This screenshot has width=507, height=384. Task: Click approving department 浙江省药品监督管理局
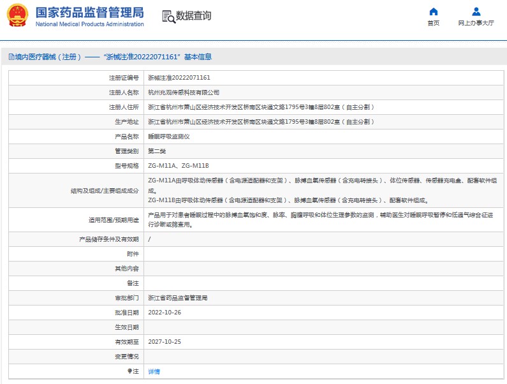177,298
